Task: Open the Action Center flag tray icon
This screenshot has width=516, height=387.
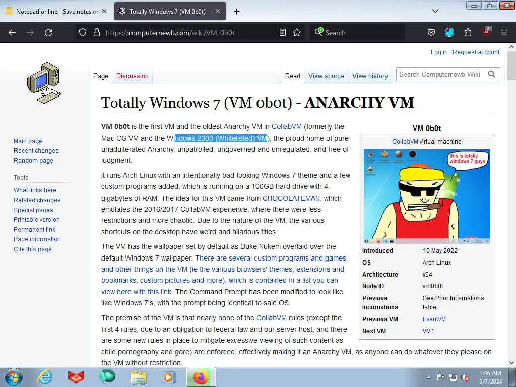Action: [x=440, y=377]
